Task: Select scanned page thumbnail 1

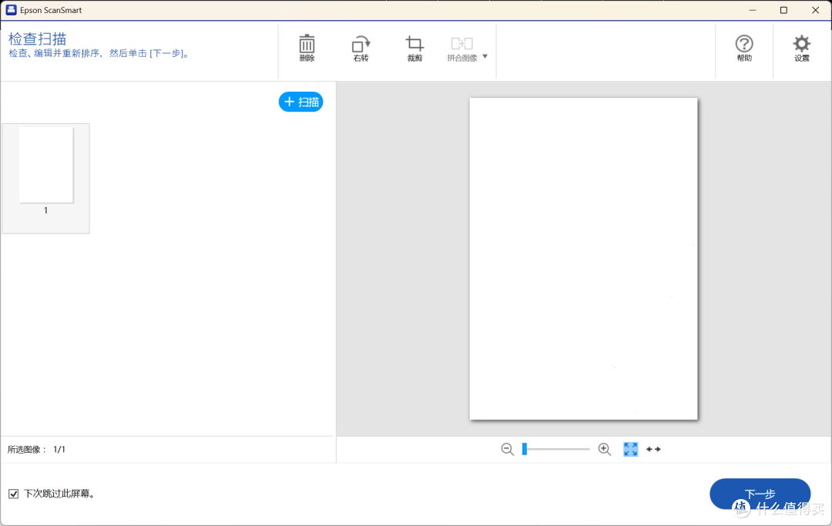Action: tap(45, 178)
